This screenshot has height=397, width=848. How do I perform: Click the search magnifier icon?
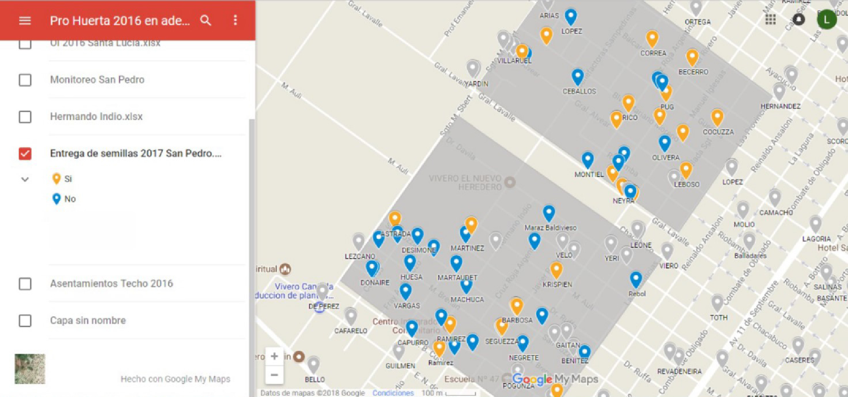(206, 20)
